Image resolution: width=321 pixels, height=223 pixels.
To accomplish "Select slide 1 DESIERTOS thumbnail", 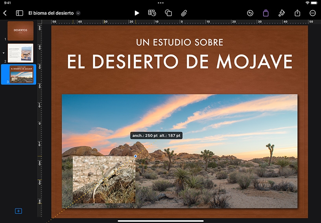I will coord(20,31).
